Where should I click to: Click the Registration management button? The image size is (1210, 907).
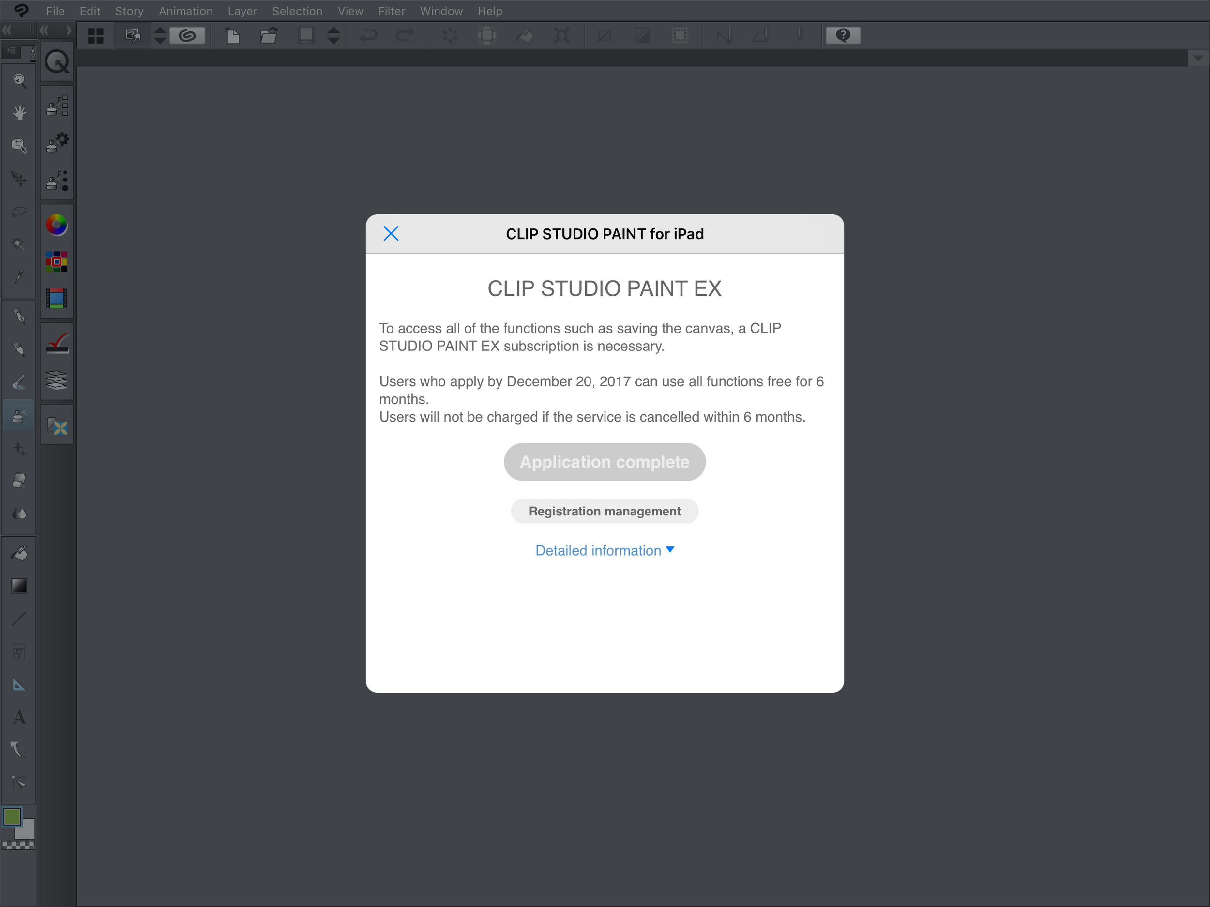(605, 511)
